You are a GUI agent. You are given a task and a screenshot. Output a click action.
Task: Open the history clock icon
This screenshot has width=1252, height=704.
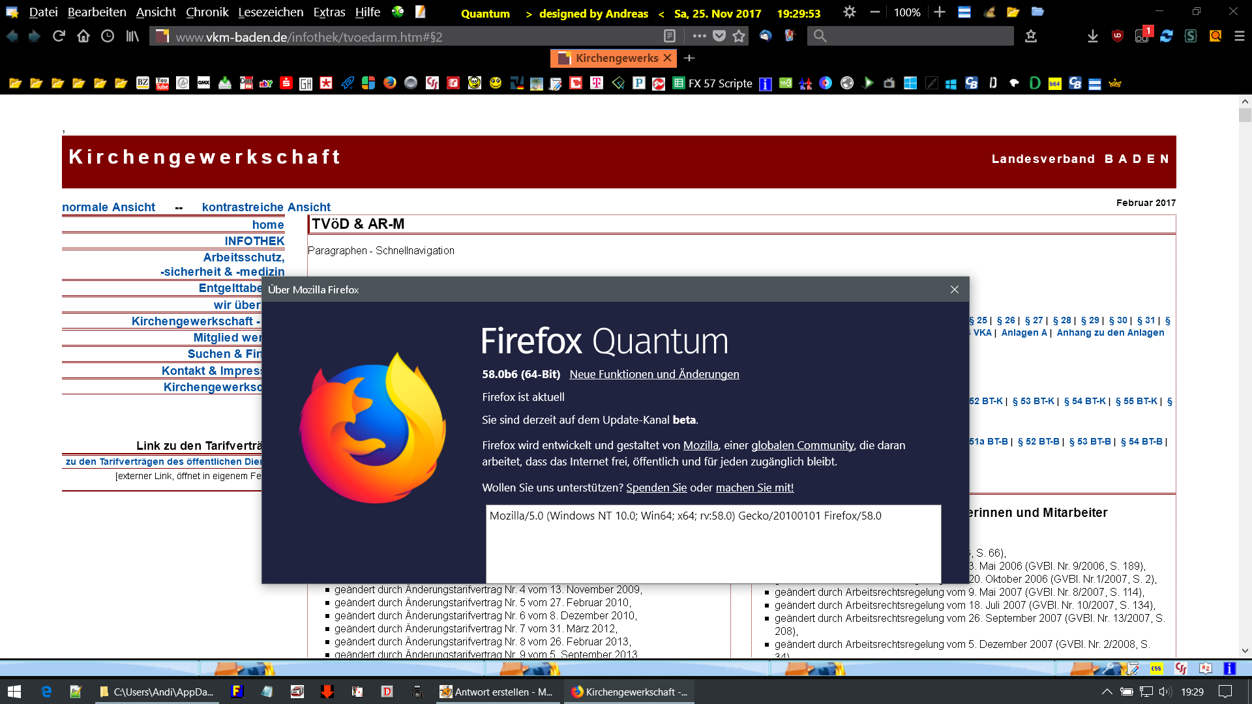108,37
